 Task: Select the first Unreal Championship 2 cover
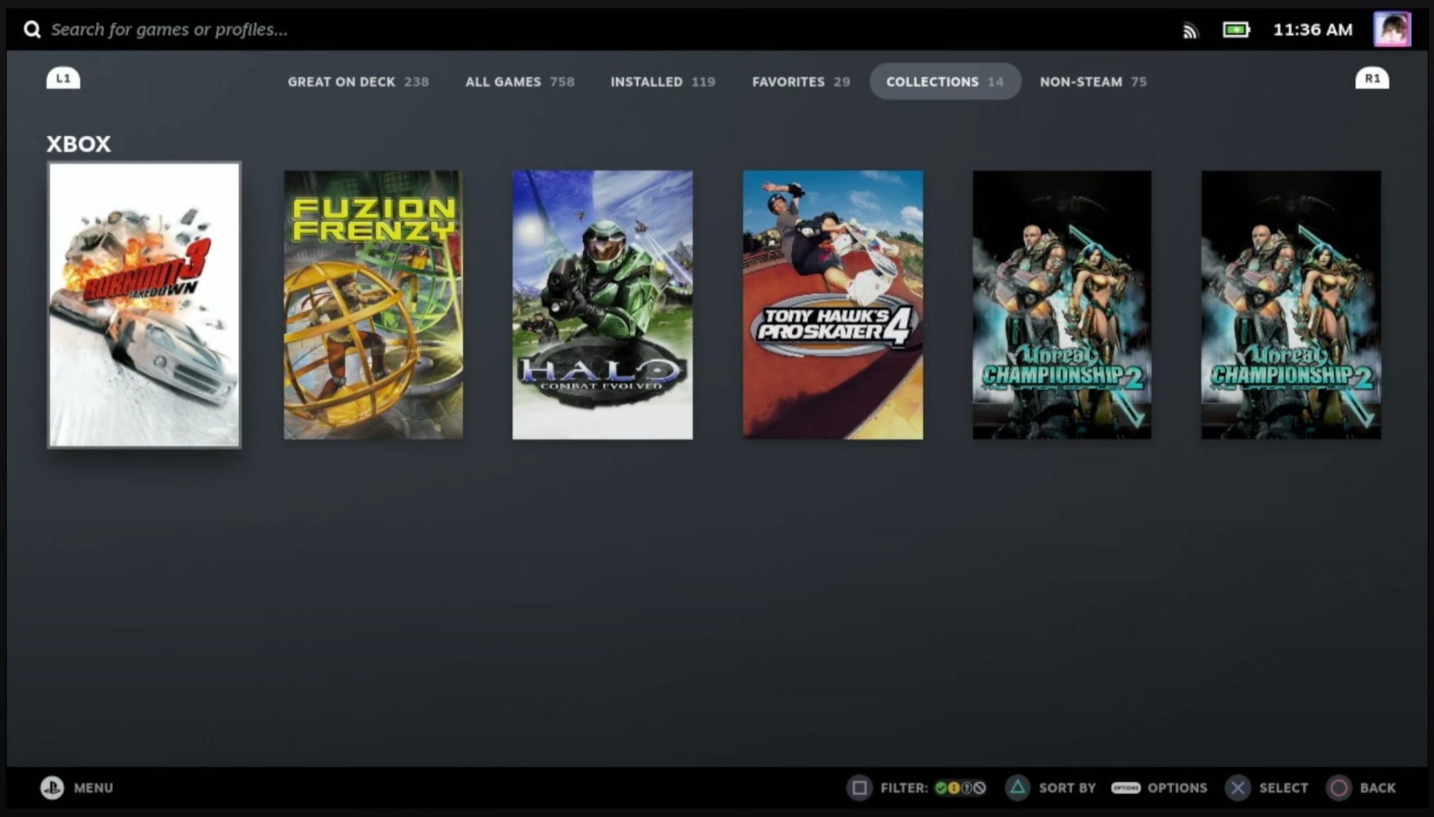tap(1062, 305)
